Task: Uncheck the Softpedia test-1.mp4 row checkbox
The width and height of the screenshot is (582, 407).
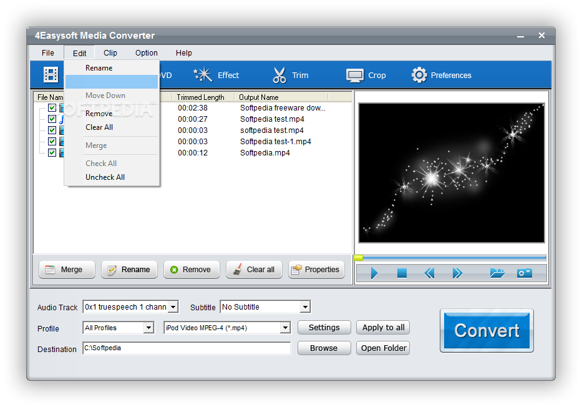Action: pyautogui.click(x=52, y=141)
